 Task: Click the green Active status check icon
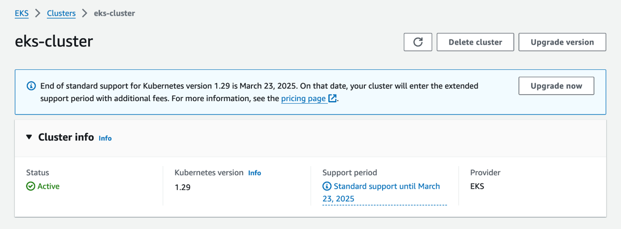point(30,186)
